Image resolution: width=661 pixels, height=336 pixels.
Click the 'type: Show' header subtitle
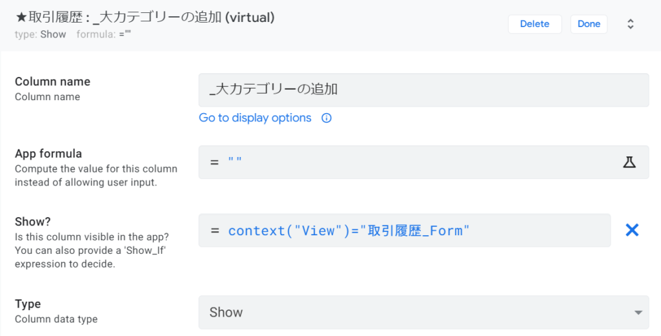pyautogui.click(x=40, y=34)
